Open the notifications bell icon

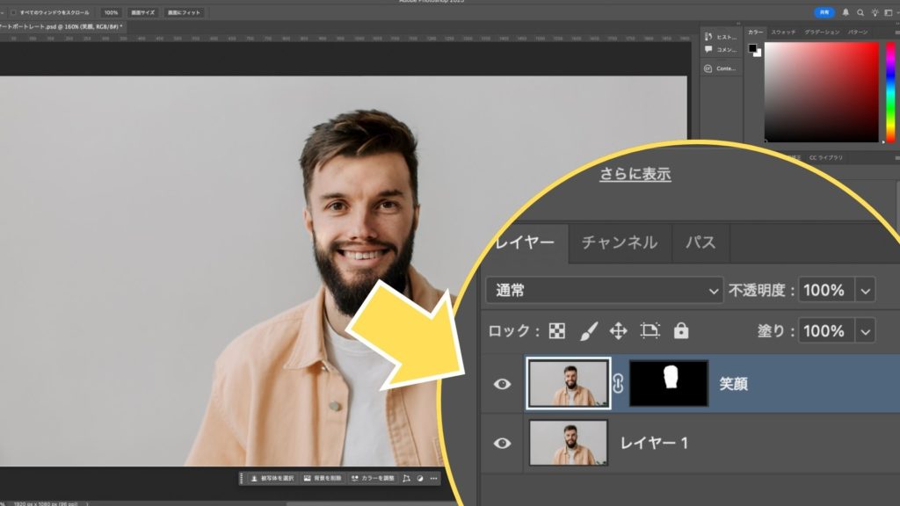(846, 13)
